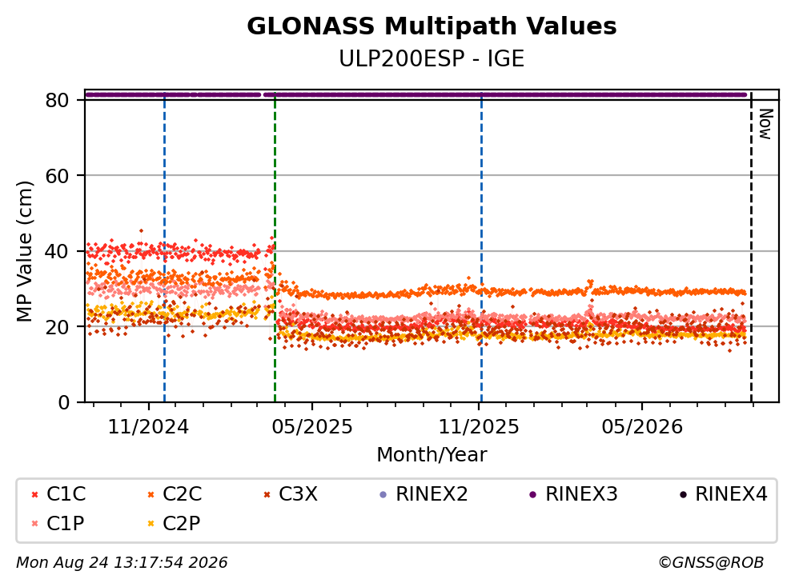Click the Month/Year axis label
The width and height of the screenshot is (795, 587).
pos(432,455)
